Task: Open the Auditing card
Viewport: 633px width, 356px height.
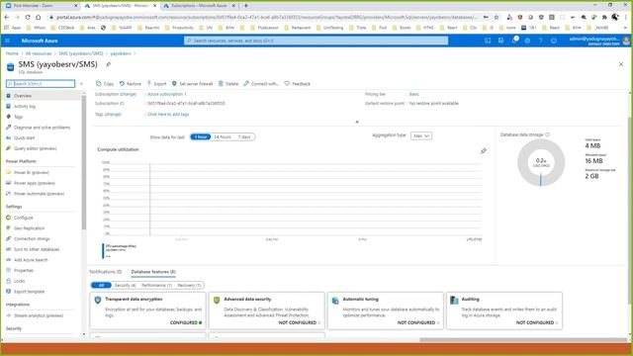Action: coord(504,311)
